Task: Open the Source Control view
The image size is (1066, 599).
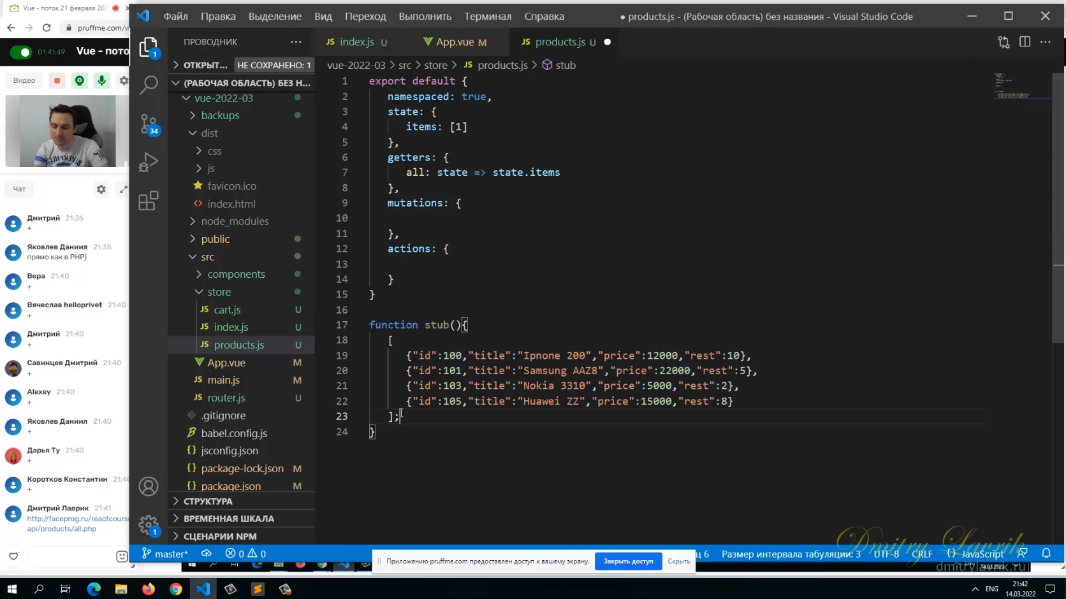Action: (x=149, y=124)
